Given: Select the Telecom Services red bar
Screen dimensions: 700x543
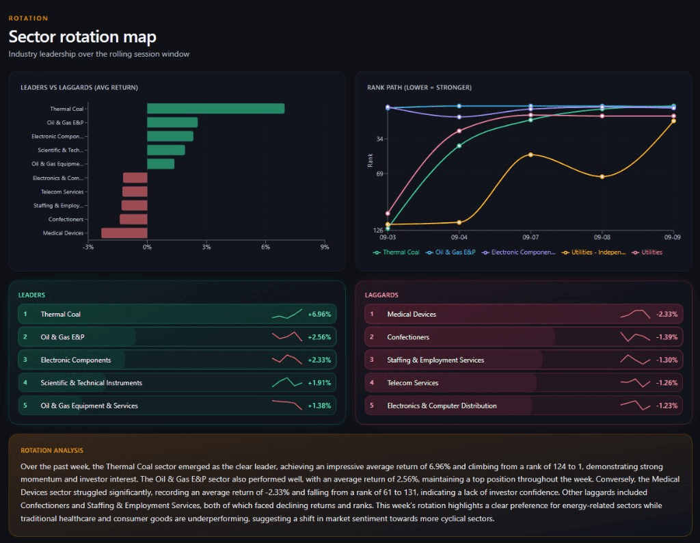Looking at the screenshot, I should coord(135,191).
